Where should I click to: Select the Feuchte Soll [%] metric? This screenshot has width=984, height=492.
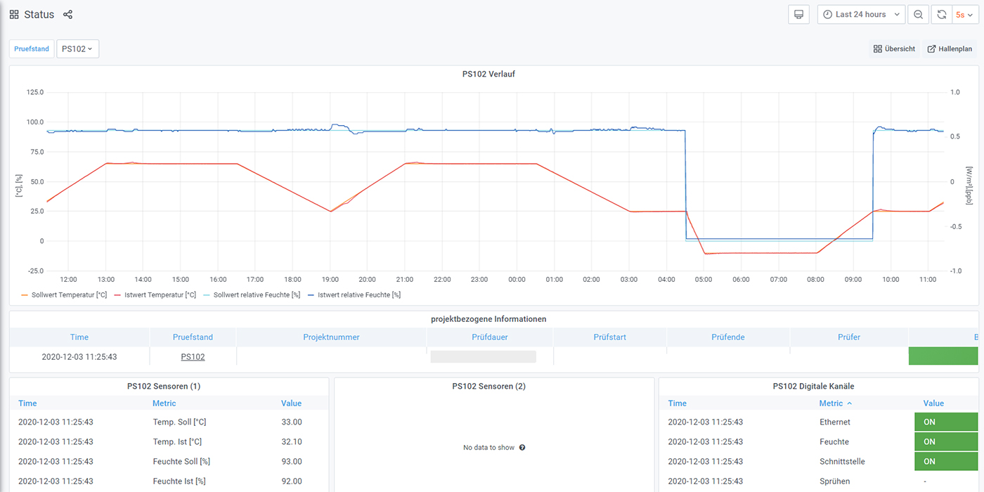pyautogui.click(x=181, y=462)
